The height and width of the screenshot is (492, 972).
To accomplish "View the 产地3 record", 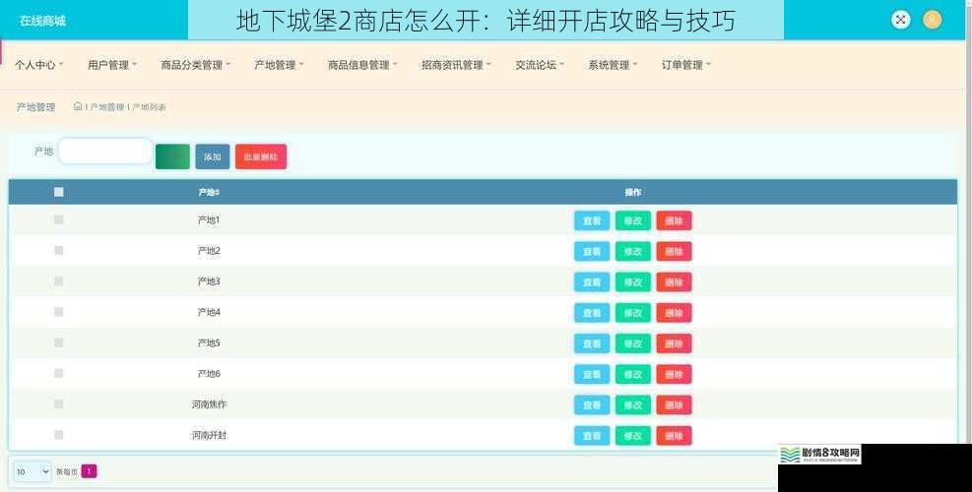I will coord(592,282).
